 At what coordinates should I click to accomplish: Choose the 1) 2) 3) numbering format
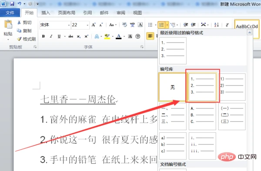coord(232,87)
